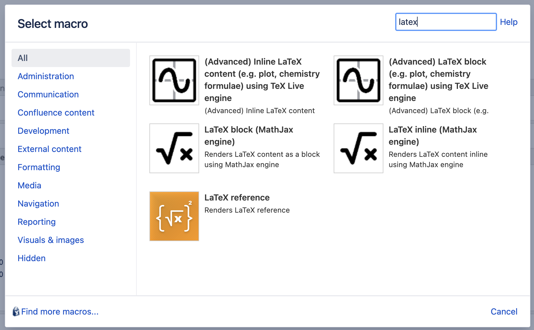
Task: Choose the LaTeX inline MathJax square-root icon
Action: tap(359, 148)
